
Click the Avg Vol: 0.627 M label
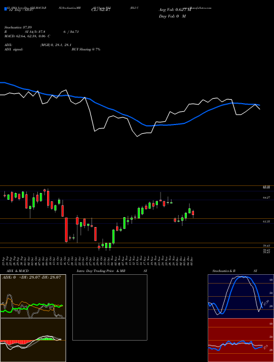pyautogui.click(x=175, y=10)
